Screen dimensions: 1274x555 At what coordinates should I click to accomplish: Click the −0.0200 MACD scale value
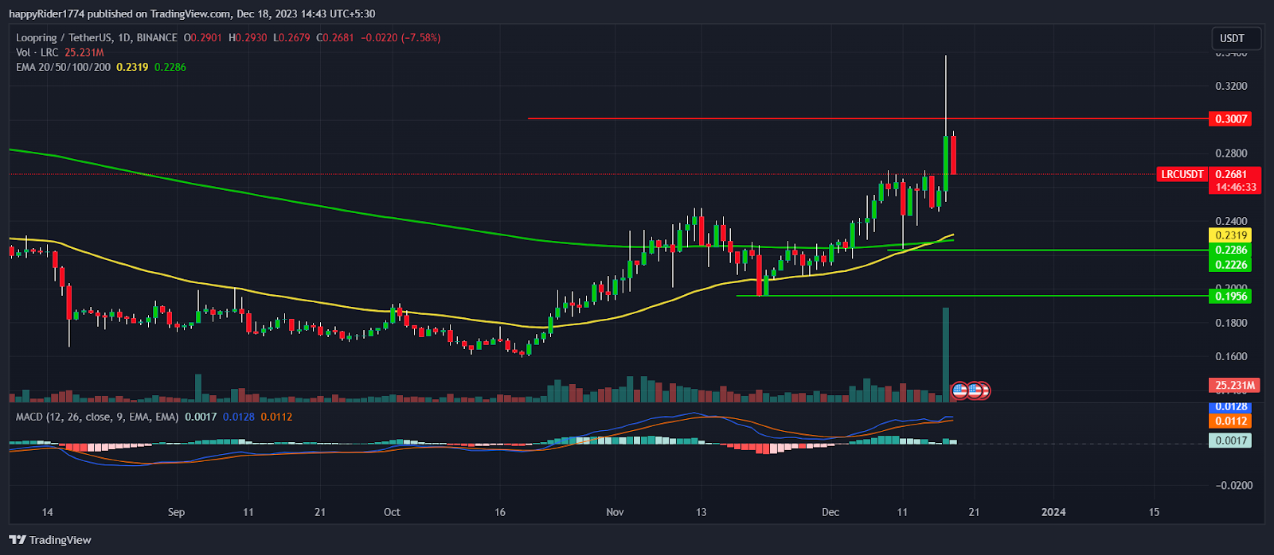pos(1233,485)
